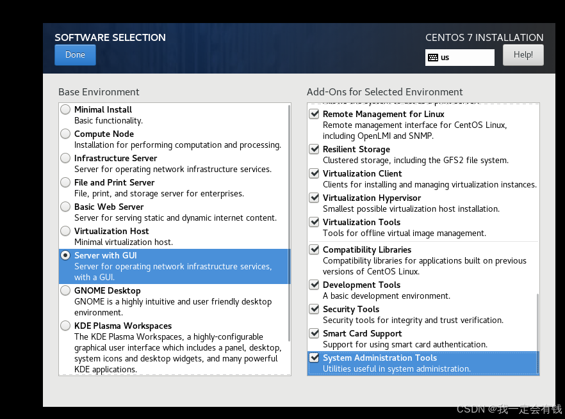
Task: Uncheck the Virtualization Client add-on
Action: 314,173
